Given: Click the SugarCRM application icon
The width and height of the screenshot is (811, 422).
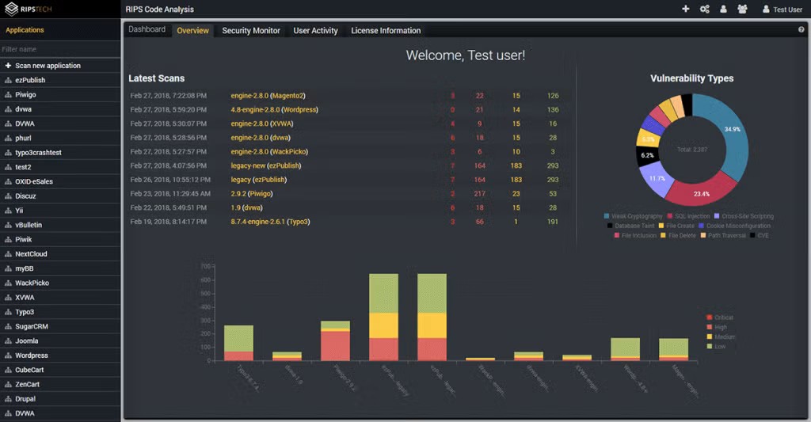Looking at the screenshot, I should click(x=8, y=326).
